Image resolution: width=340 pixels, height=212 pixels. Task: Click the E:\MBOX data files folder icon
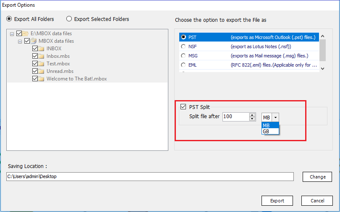click(x=25, y=34)
